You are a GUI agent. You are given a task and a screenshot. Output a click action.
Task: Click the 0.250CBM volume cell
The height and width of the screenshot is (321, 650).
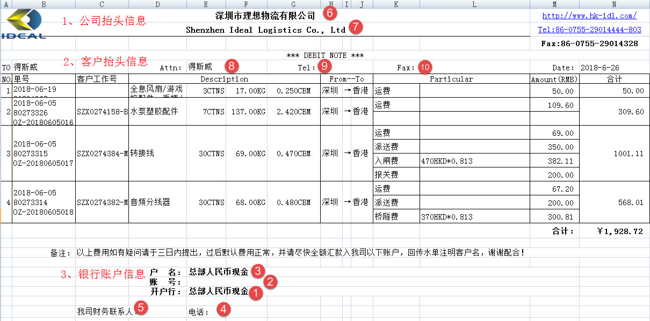294,91
